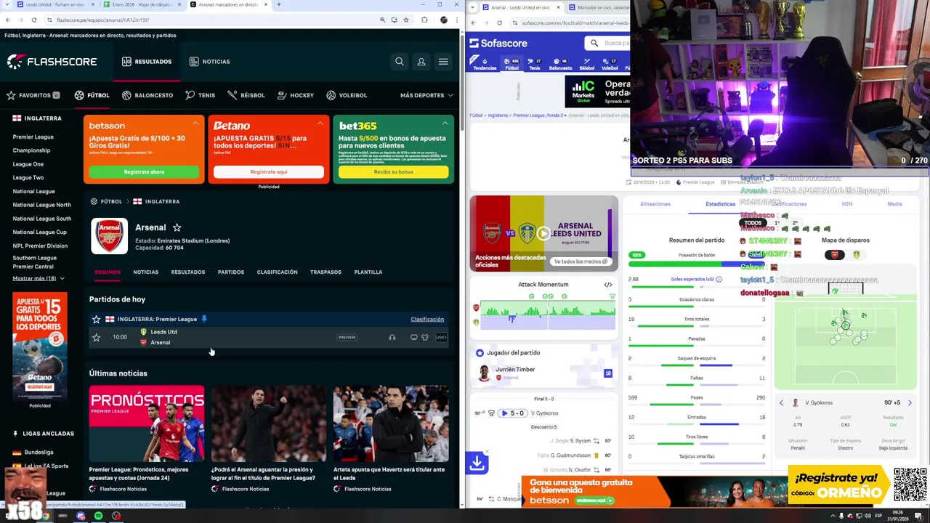Switch to Plantilla tab on Arsenal page
Screen dimensions: 930x523
pyautogui.click(x=368, y=272)
